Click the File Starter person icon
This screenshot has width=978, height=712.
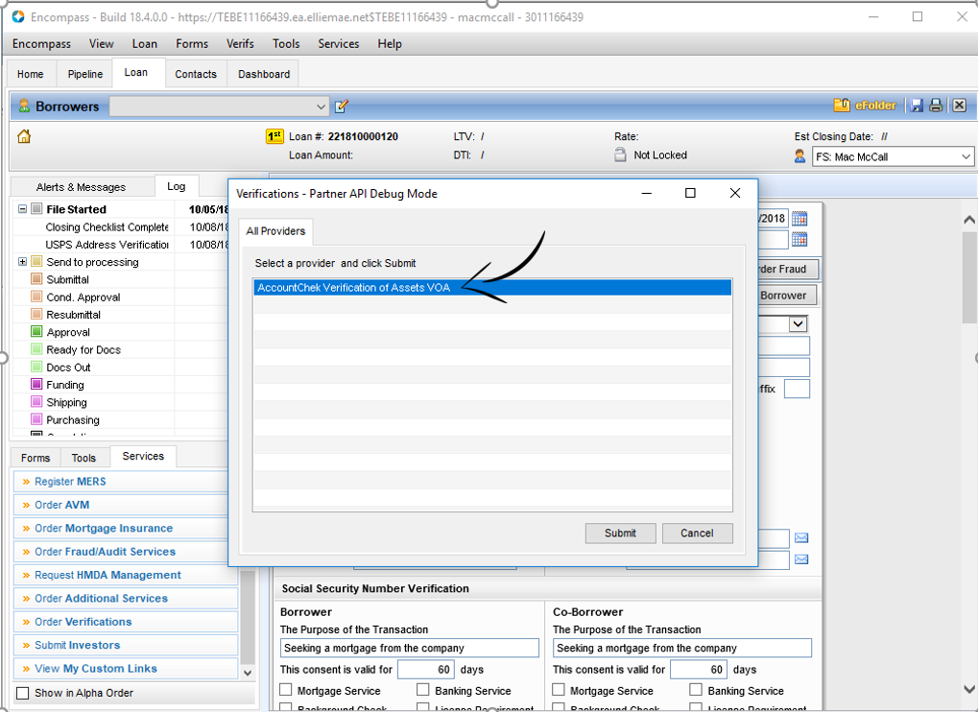pos(799,155)
